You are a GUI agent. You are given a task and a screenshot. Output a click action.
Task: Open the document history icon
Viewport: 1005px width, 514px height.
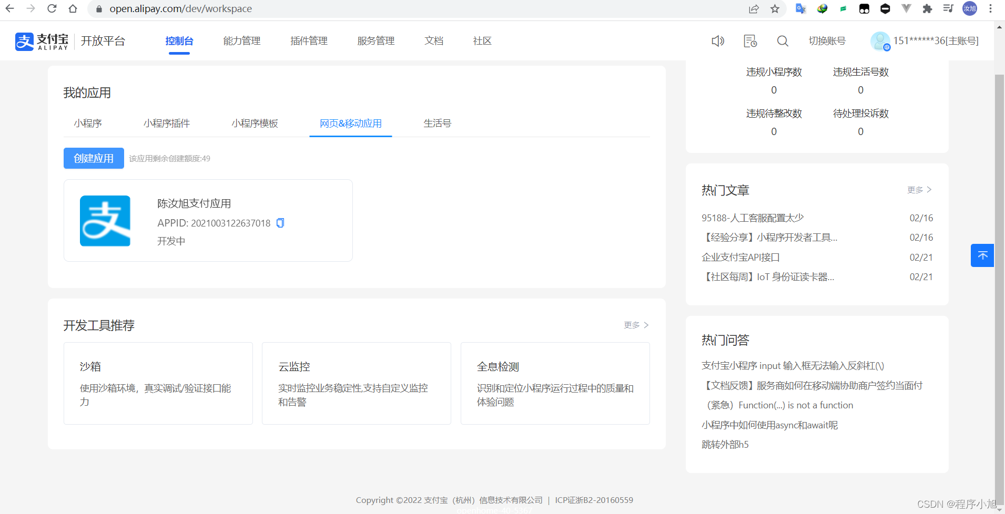point(750,41)
